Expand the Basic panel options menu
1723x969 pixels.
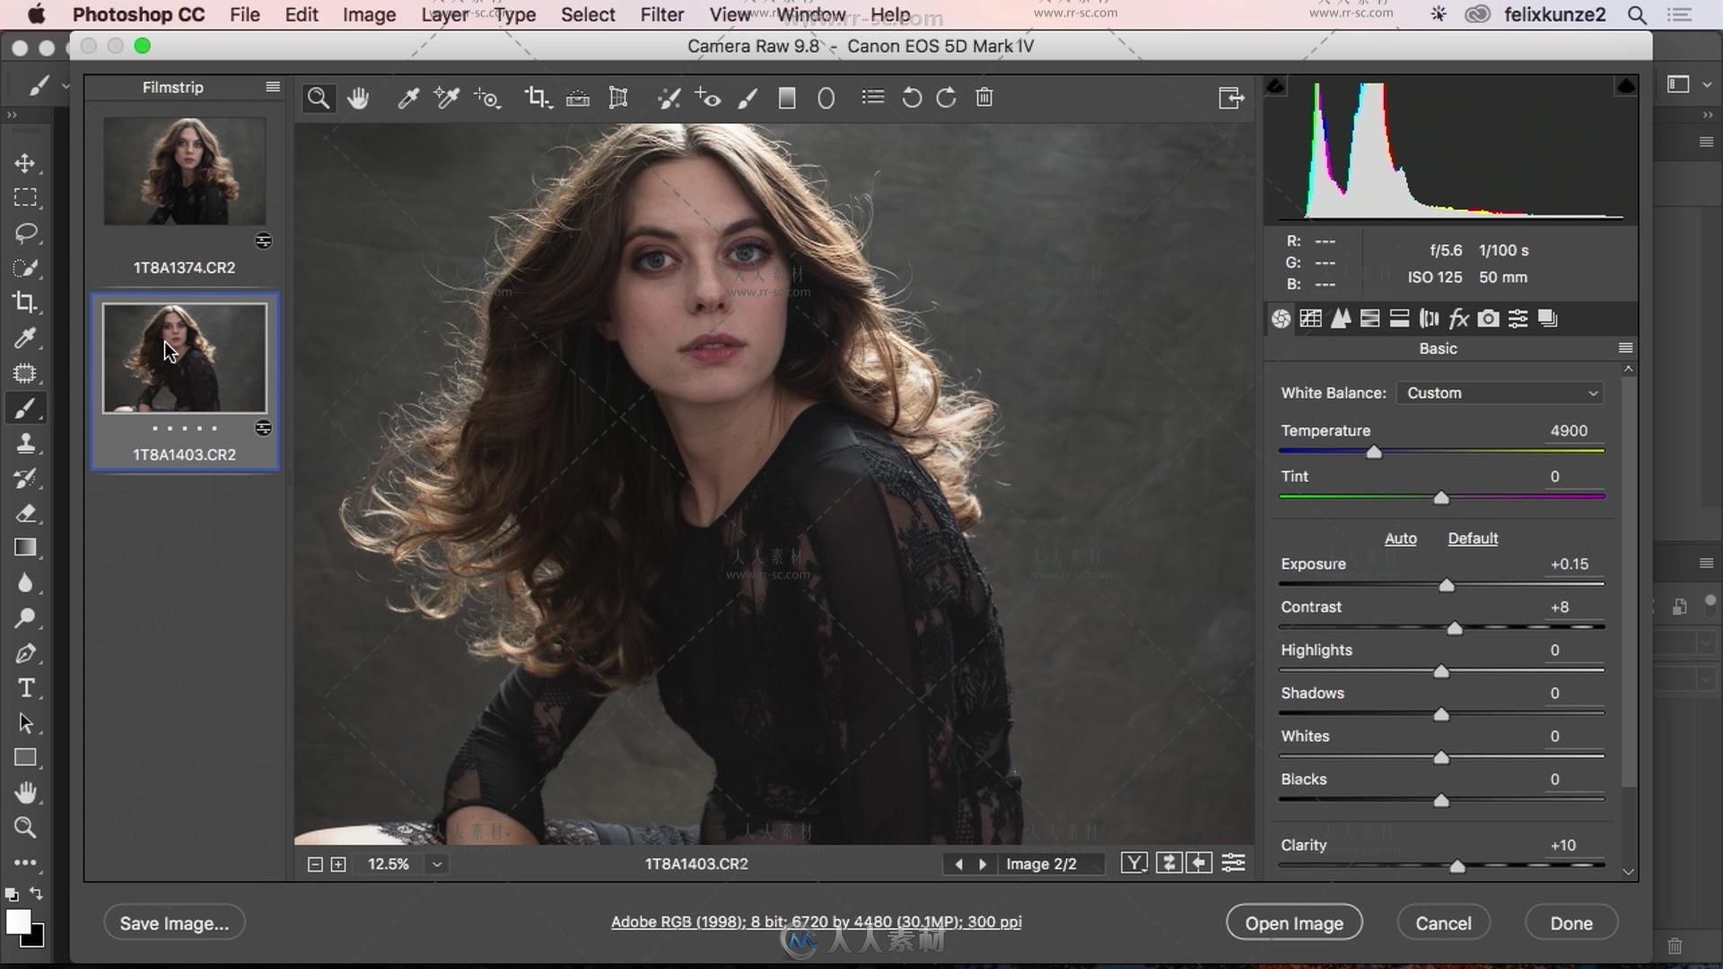tap(1626, 348)
